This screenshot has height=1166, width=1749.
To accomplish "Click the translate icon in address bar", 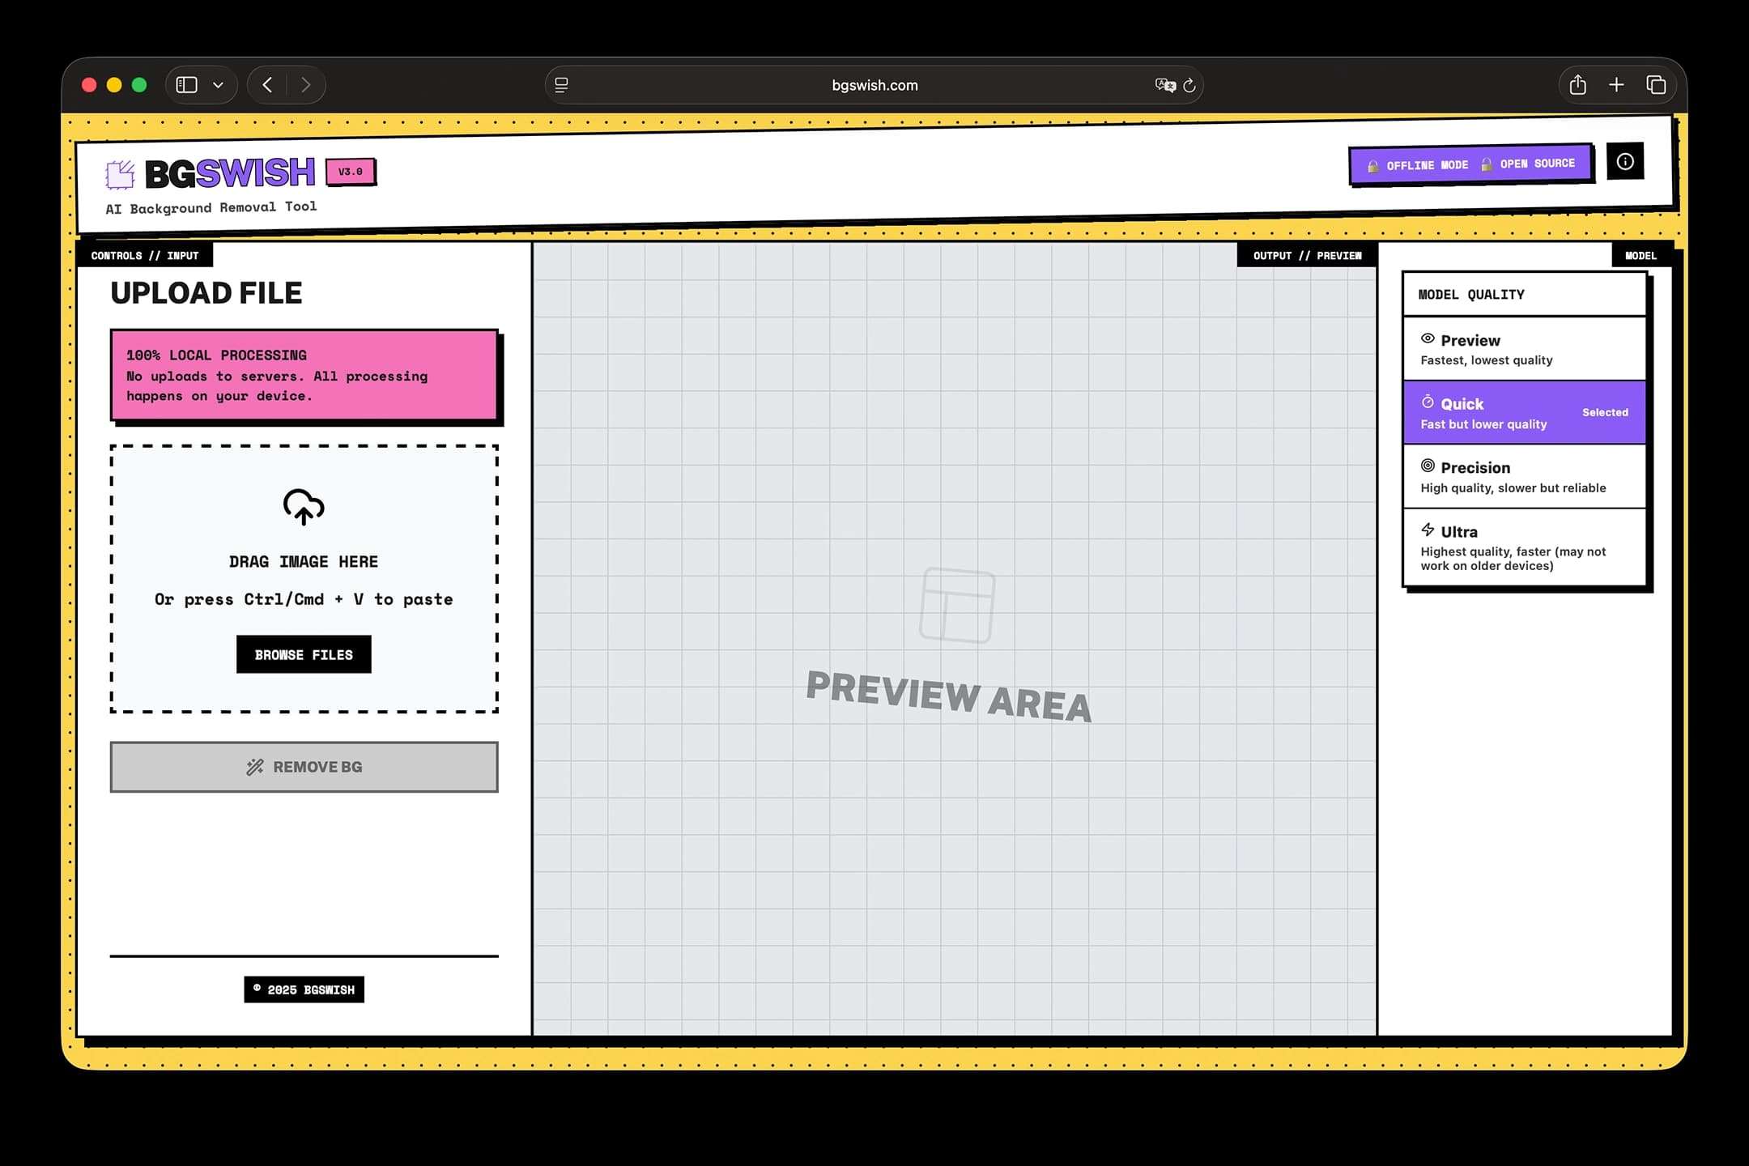I will [x=1164, y=85].
